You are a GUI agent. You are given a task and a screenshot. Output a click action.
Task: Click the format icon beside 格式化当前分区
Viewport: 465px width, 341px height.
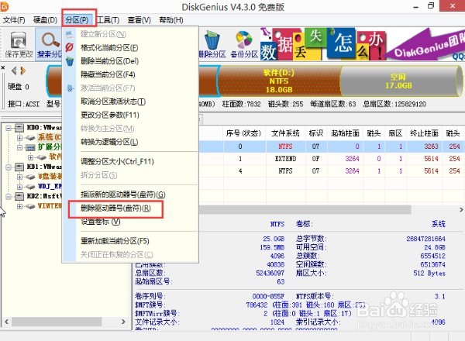70,47
